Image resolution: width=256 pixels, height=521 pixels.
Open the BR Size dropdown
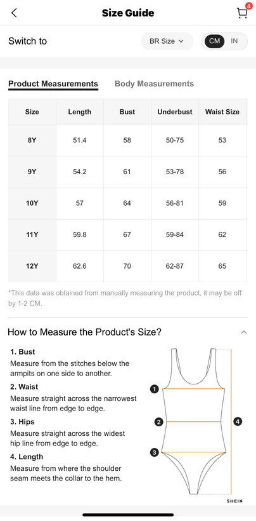pyautogui.click(x=167, y=41)
